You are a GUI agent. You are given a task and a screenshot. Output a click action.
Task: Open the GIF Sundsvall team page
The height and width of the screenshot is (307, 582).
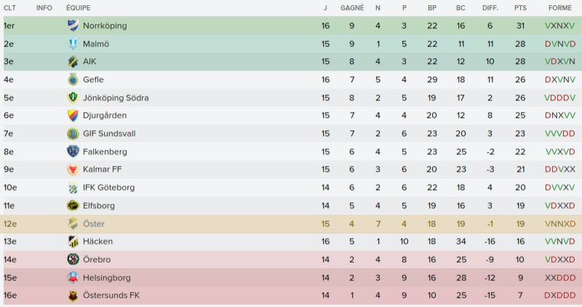(109, 134)
